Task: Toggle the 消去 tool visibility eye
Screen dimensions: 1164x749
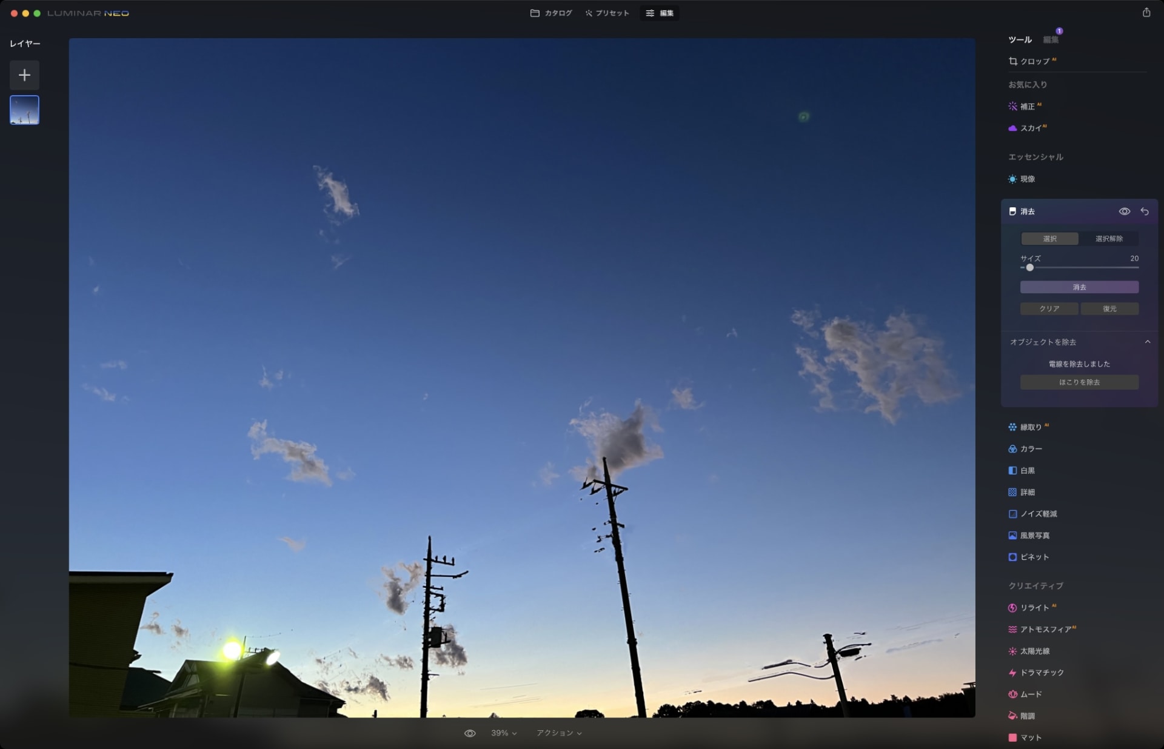Action: 1124,211
